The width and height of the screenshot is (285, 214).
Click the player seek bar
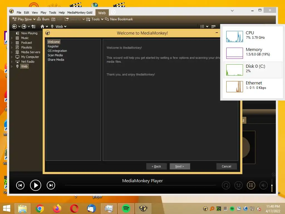point(140,185)
